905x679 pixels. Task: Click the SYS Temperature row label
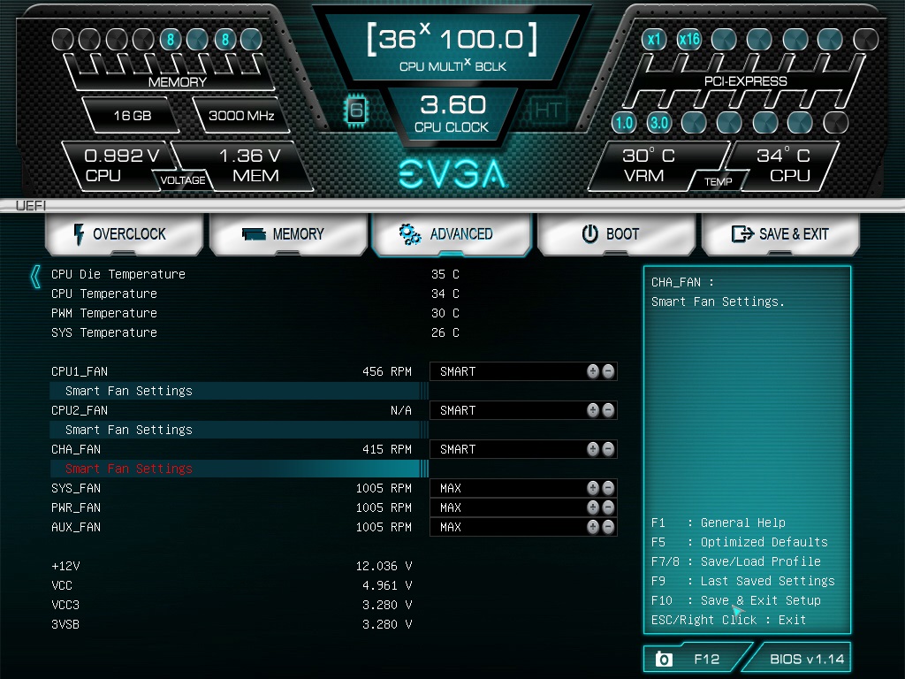[x=104, y=332]
